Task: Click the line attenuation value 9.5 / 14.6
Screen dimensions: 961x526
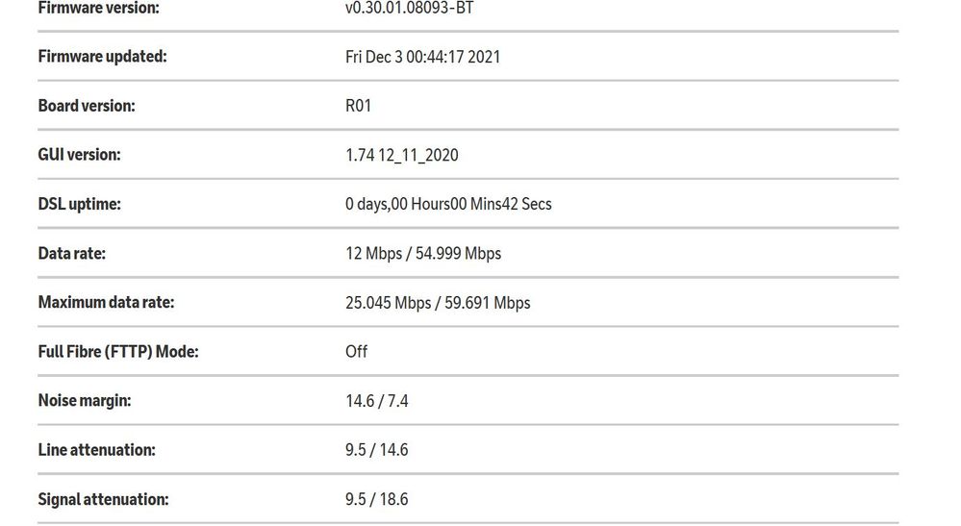Action: coord(376,450)
